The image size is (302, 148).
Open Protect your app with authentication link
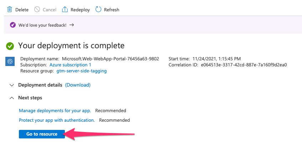[x=57, y=120]
